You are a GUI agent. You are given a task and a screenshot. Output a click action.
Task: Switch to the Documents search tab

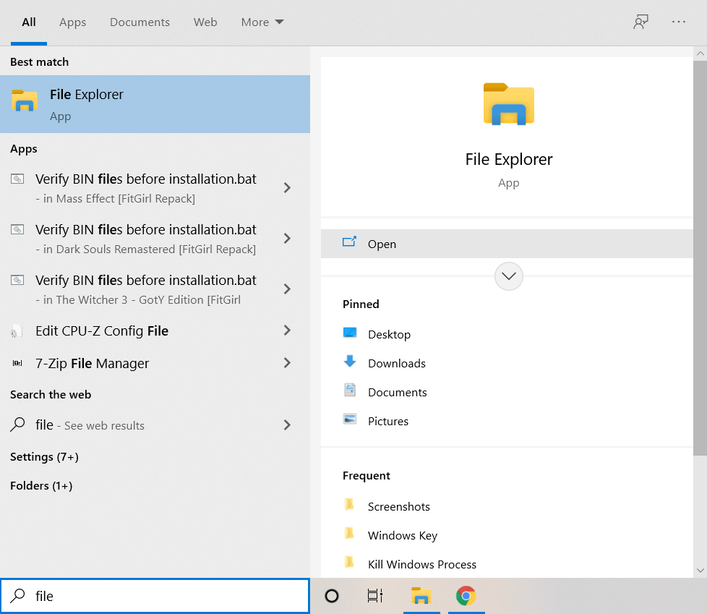tap(140, 22)
